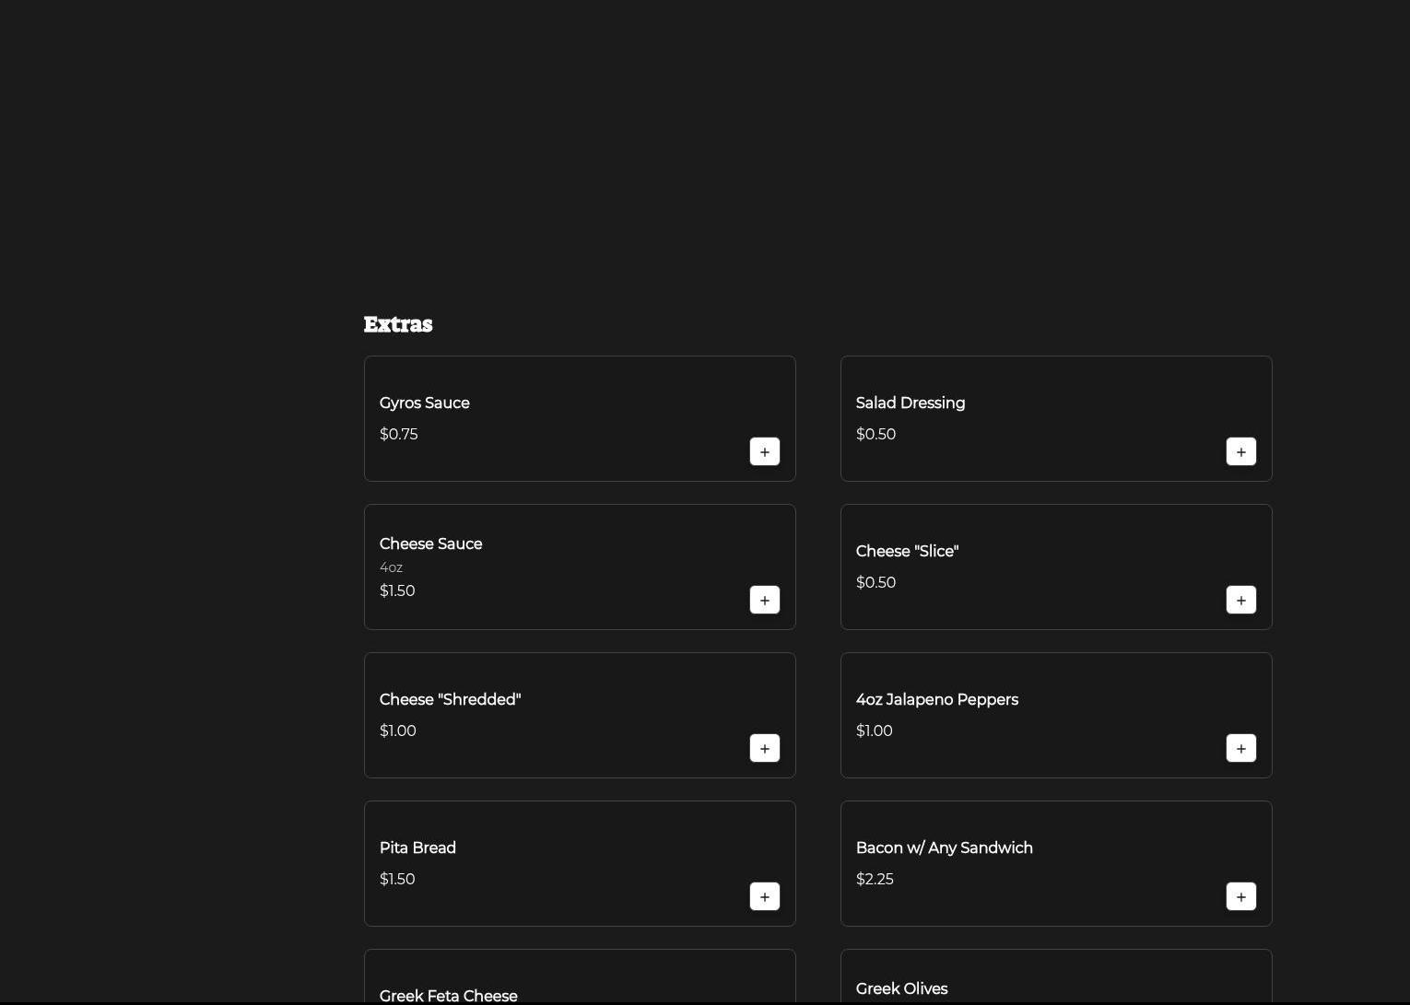The image size is (1410, 1005).
Task: Select the Cheese "Shredded" item title
Action: pos(450,699)
